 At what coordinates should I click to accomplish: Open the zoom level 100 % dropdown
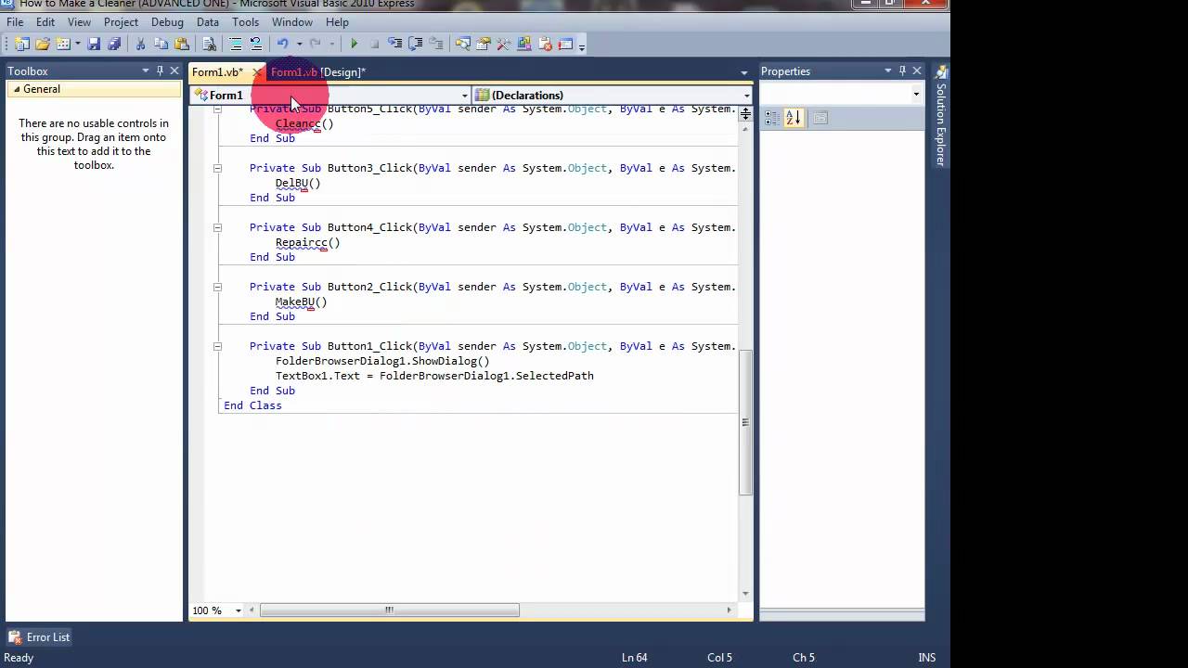(x=238, y=610)
